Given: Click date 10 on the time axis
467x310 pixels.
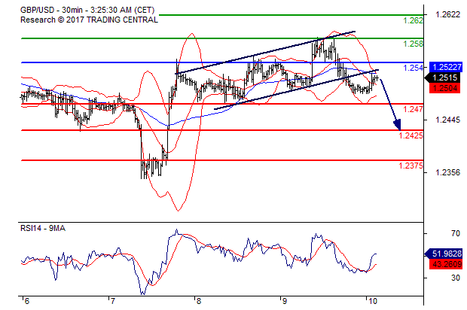Looking at the screenshot, I should pyautogui.click(x=372, y=302).
